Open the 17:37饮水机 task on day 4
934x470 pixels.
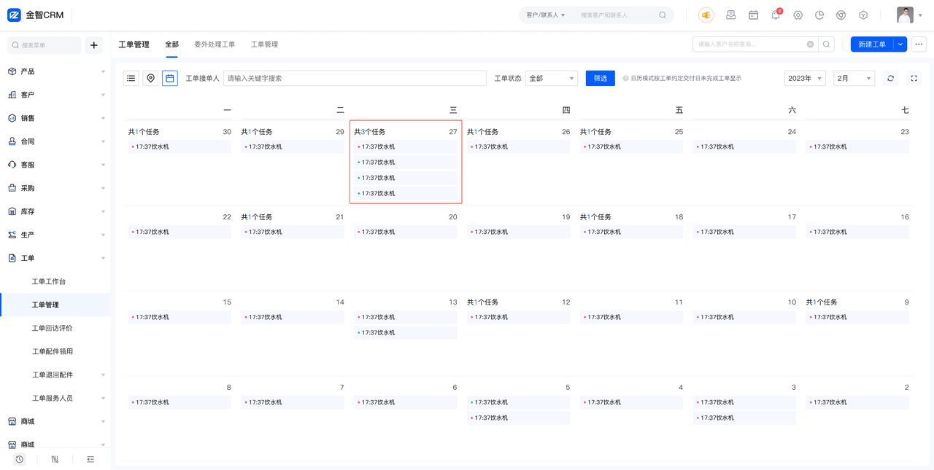point(632,403)
